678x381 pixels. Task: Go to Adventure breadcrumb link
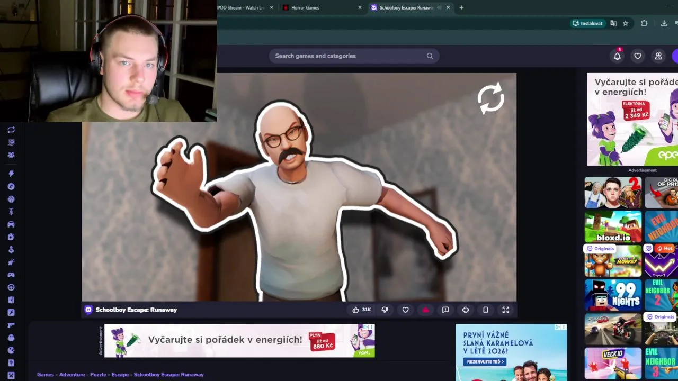tap(72, 374)
